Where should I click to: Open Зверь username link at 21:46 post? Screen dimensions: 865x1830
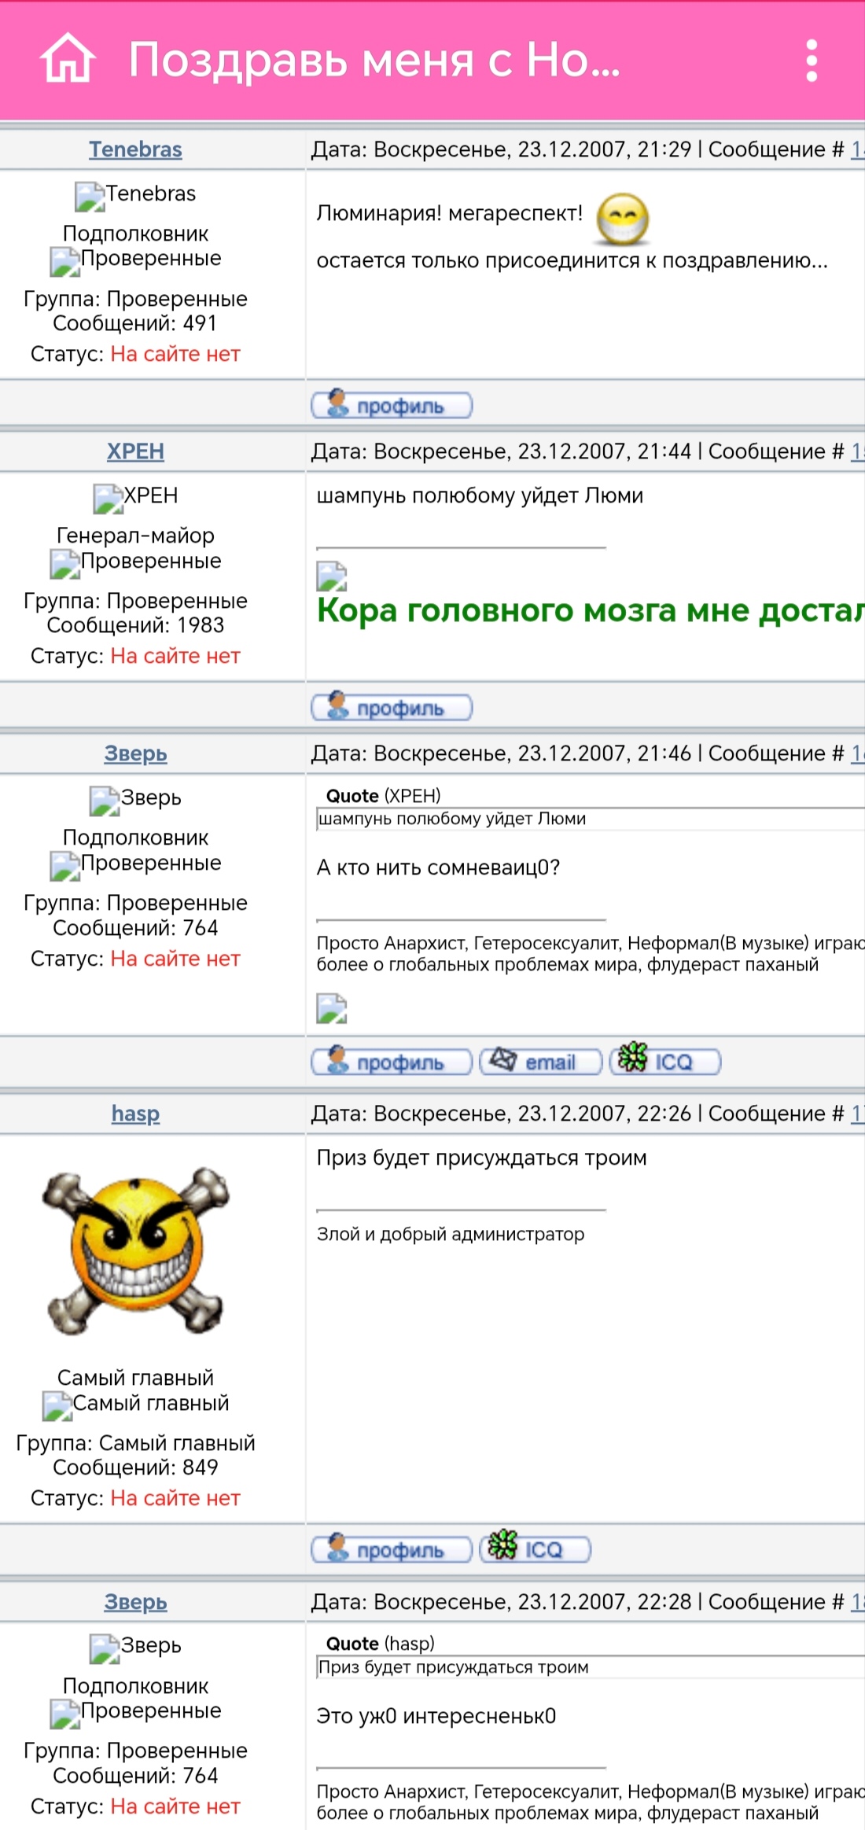click(135, 753)
